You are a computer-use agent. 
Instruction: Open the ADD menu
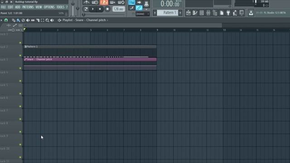18,7
